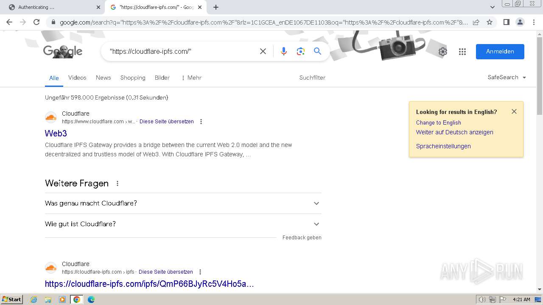Switch to News results
Viewport: 543px width, 305px height.
(103, 78)
